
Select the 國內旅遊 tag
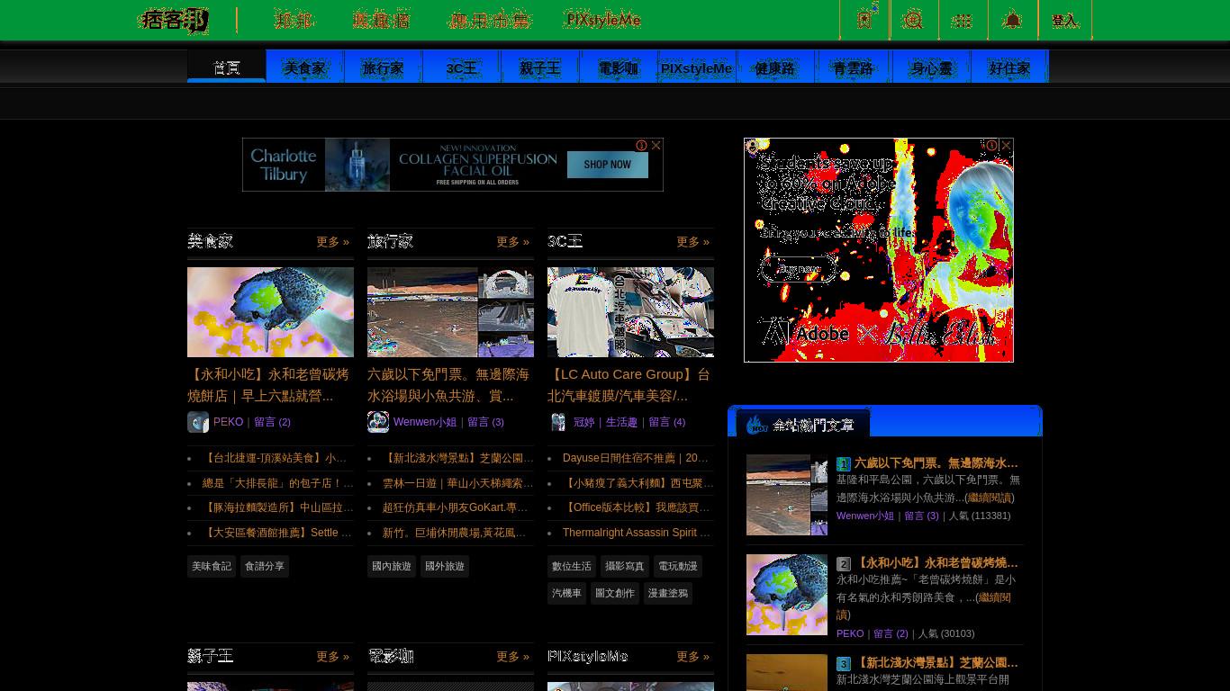click(x=392, y=566)
